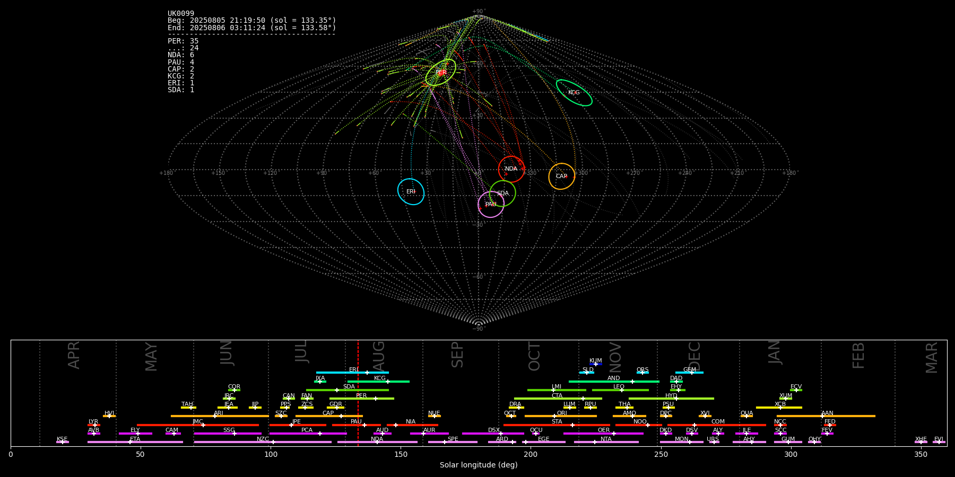This screenshot has width=955, height=477.
Task: Select the cyan ERI bar in the timeline
Action: (352, 373)
